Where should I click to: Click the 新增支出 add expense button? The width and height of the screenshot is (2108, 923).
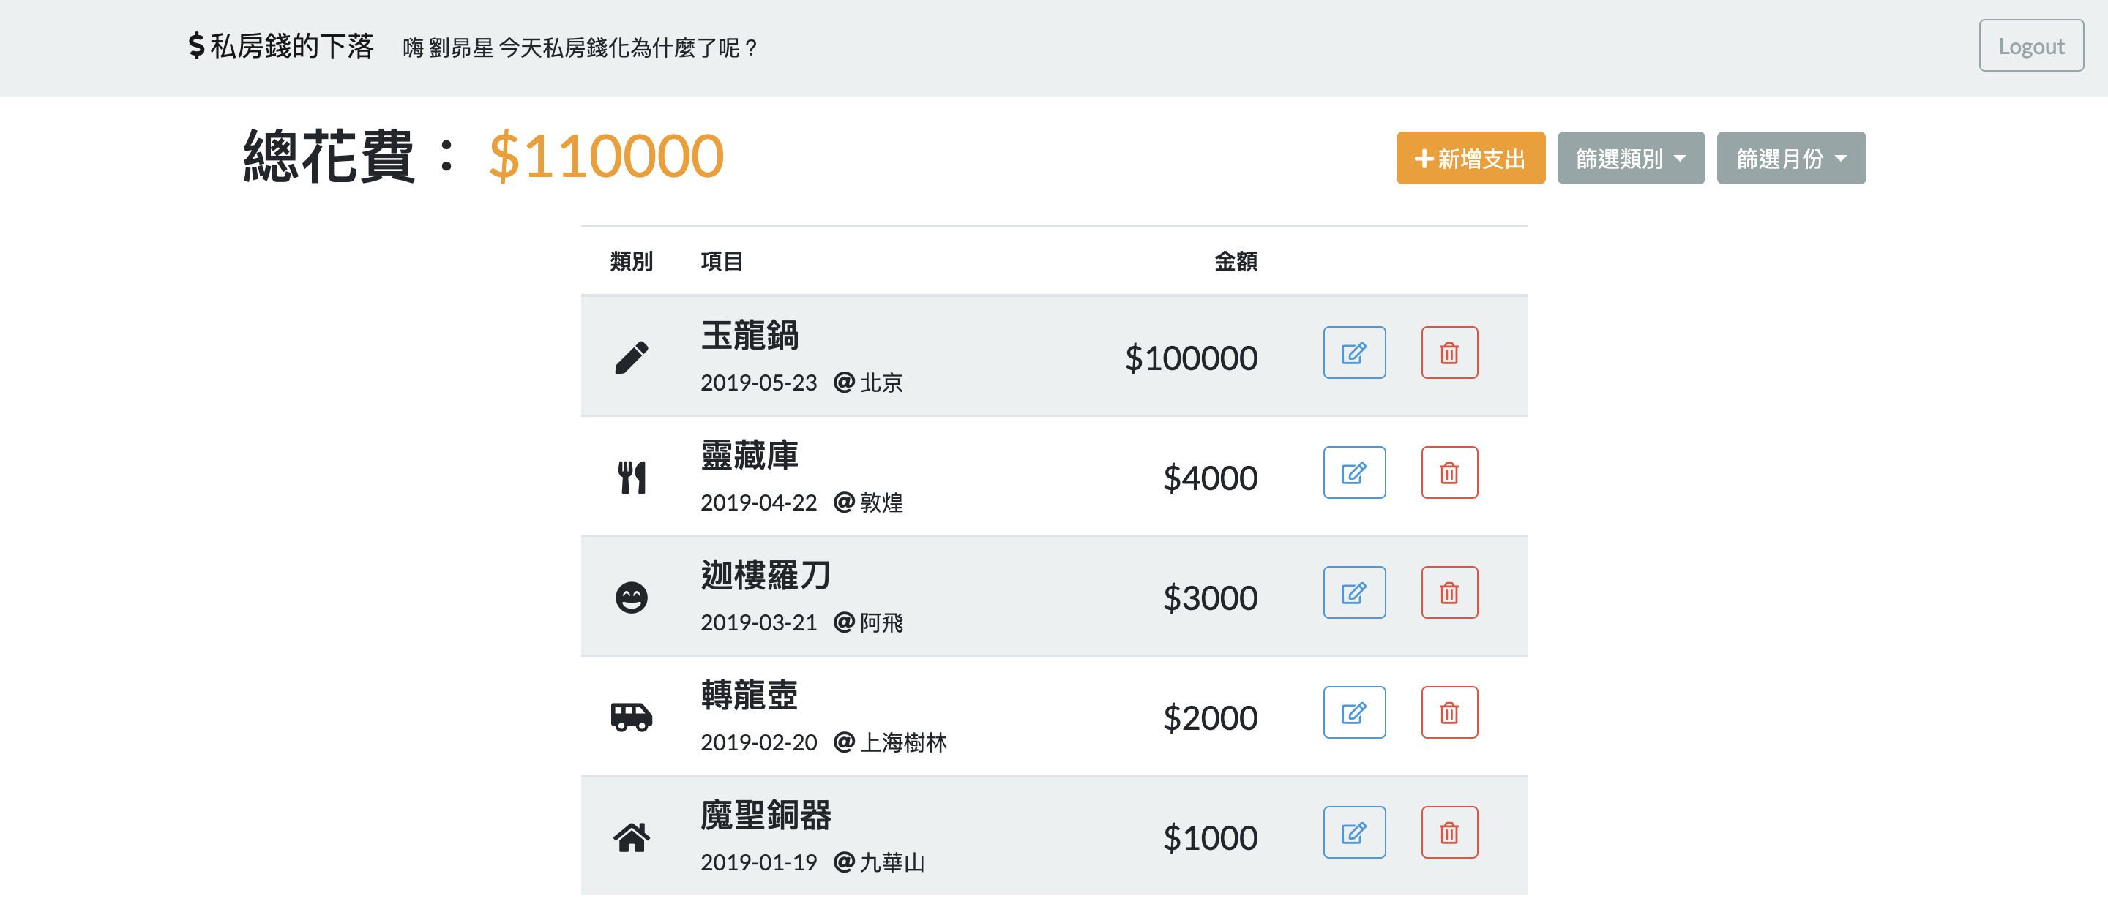tap(1470, 158)
